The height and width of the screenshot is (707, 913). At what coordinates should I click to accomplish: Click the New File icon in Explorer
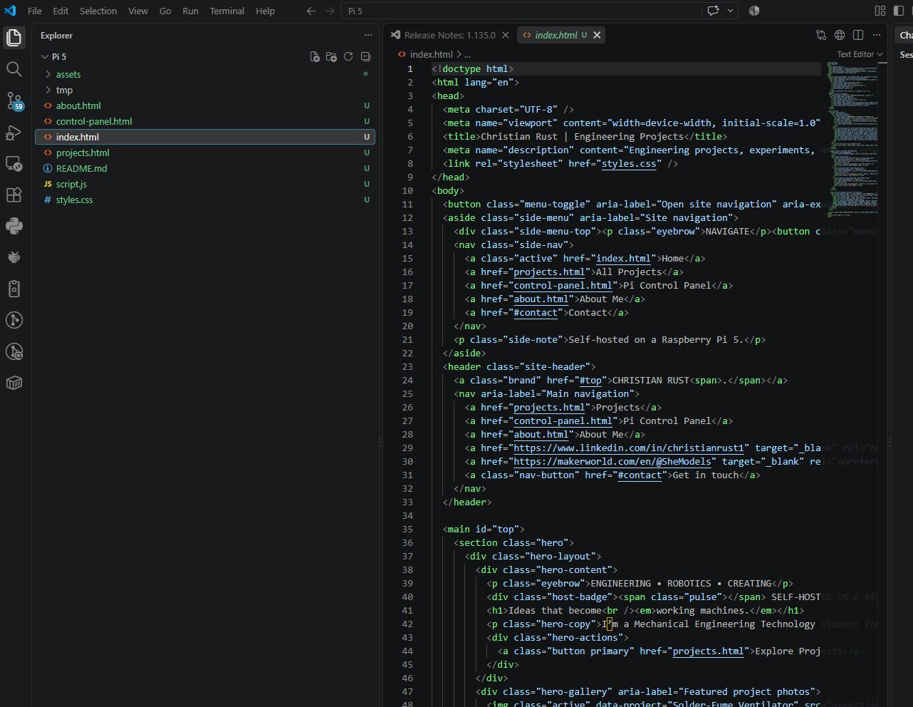point(315,57)
